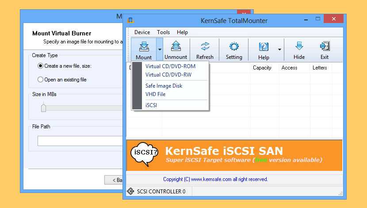Choose Virtual CD/DVD-RW from Mount menu
This screenshot has width=367, height=208.
pos(168,75)
